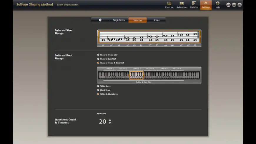Select the Octave 5 label
The image size is (256, 144).
click(x=164, y=69)
